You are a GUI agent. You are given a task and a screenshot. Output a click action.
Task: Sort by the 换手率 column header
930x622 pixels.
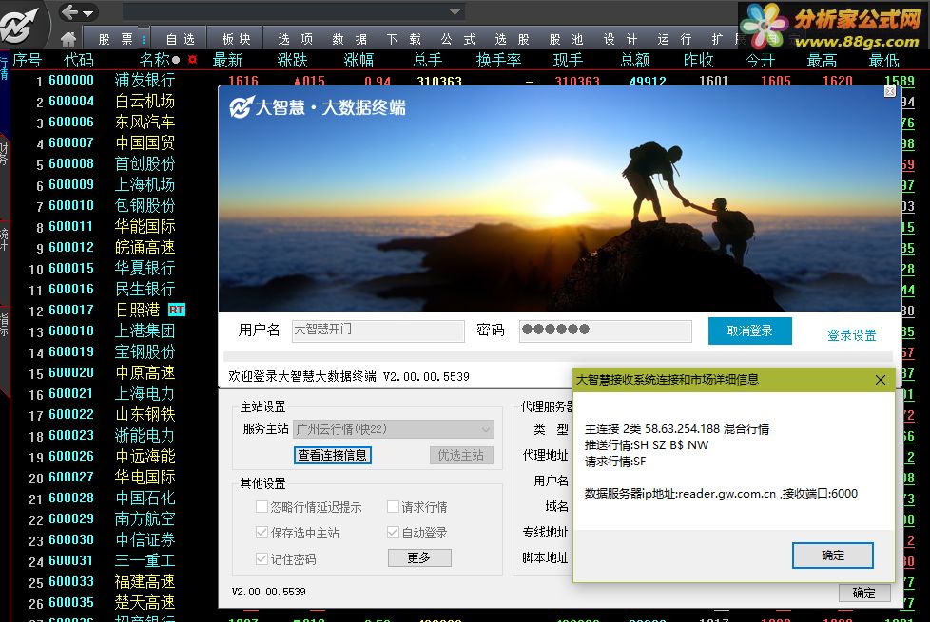point(499,60)
